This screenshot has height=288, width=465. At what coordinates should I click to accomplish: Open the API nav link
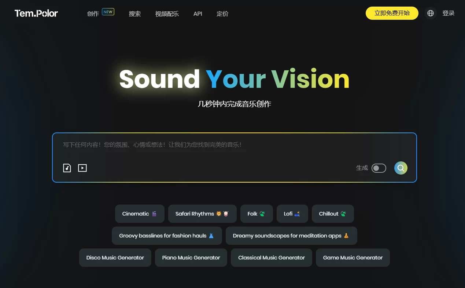click(198, 14)
